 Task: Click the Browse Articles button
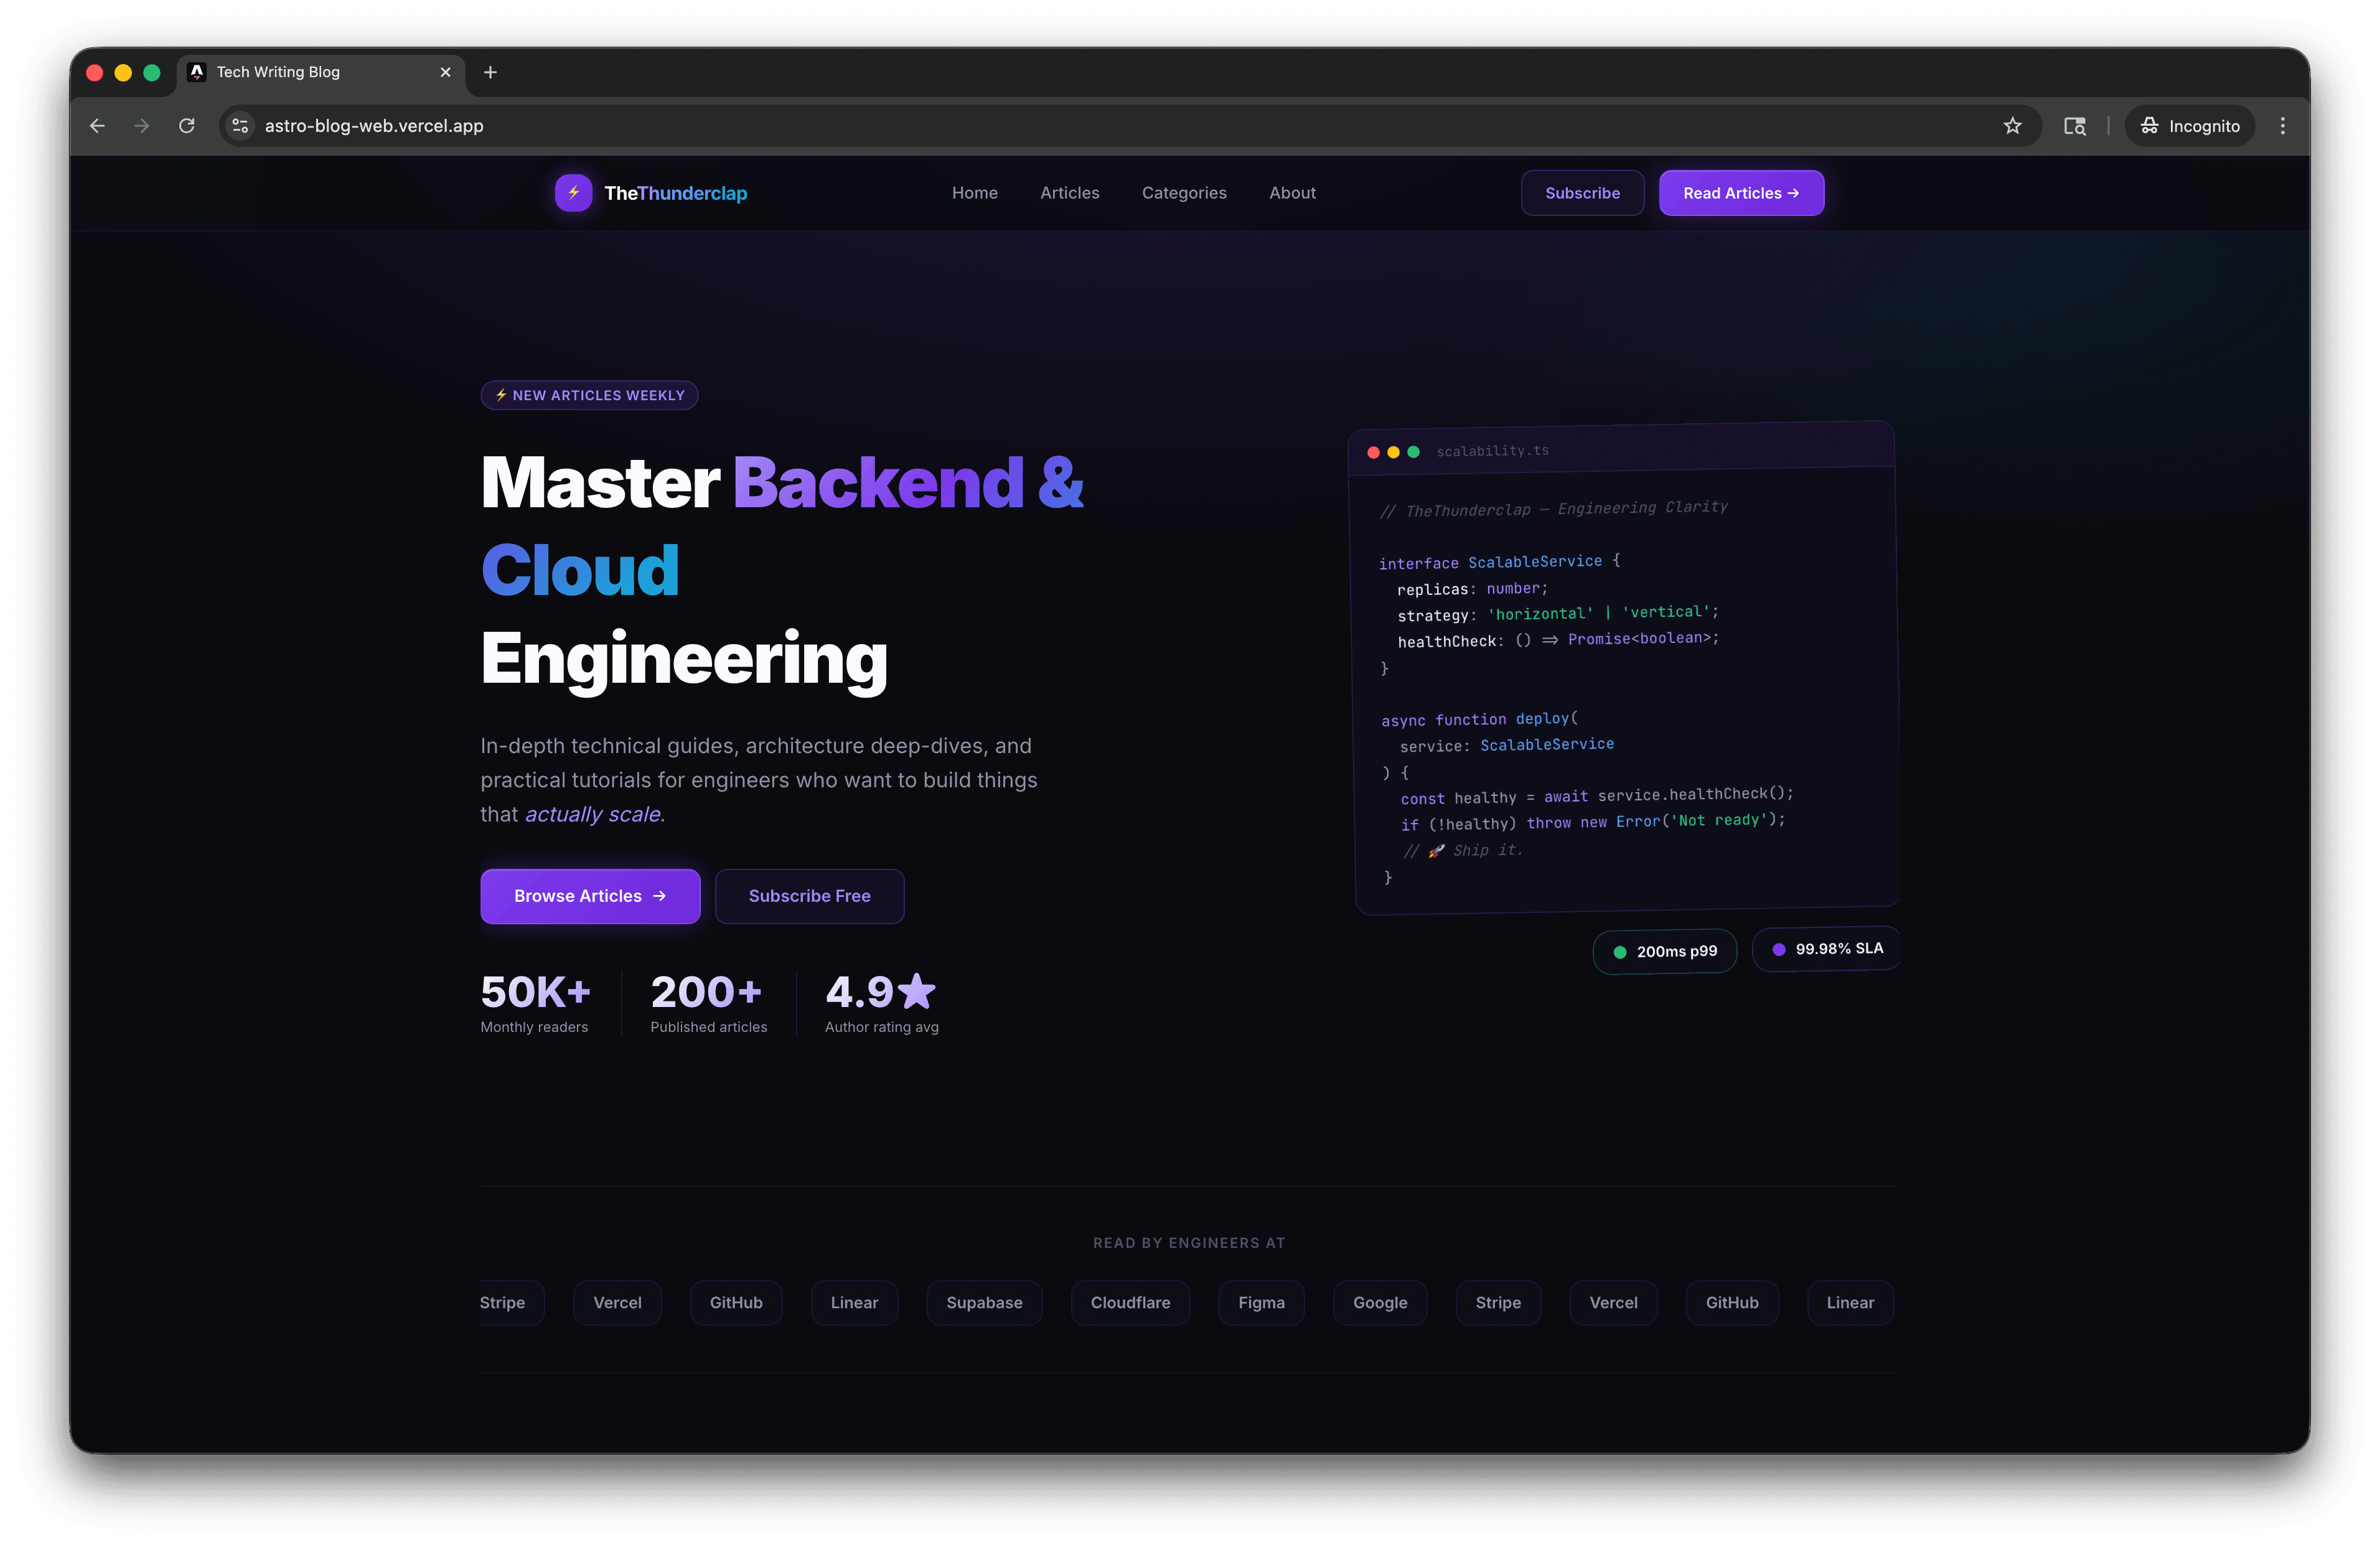pyautogui.click(x=590, y=896)
